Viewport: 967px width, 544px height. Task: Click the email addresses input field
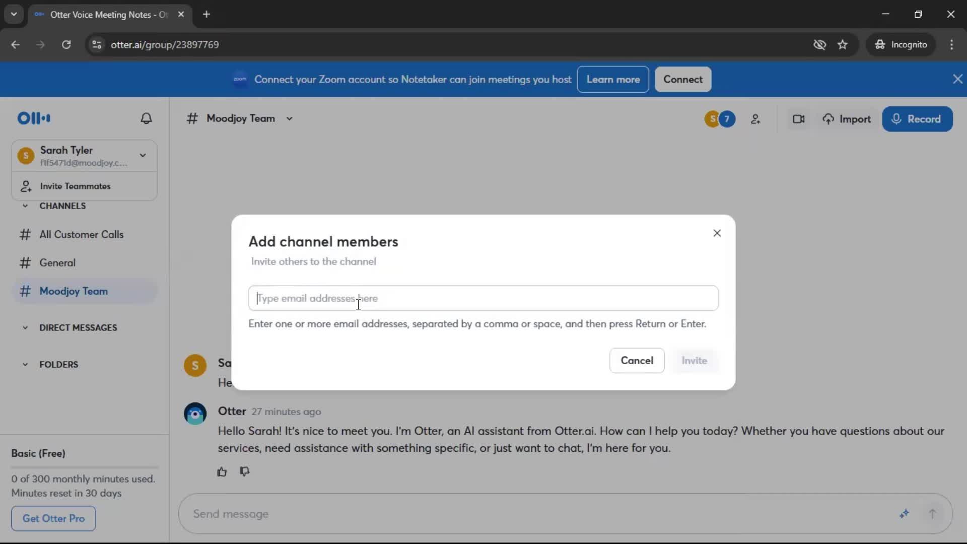click(x=483, y=298)
